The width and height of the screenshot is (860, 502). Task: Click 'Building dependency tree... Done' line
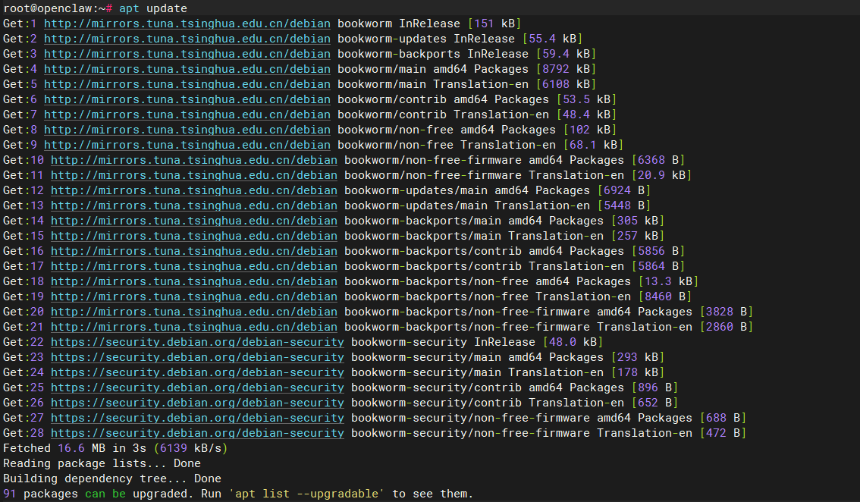click(112, 478)
